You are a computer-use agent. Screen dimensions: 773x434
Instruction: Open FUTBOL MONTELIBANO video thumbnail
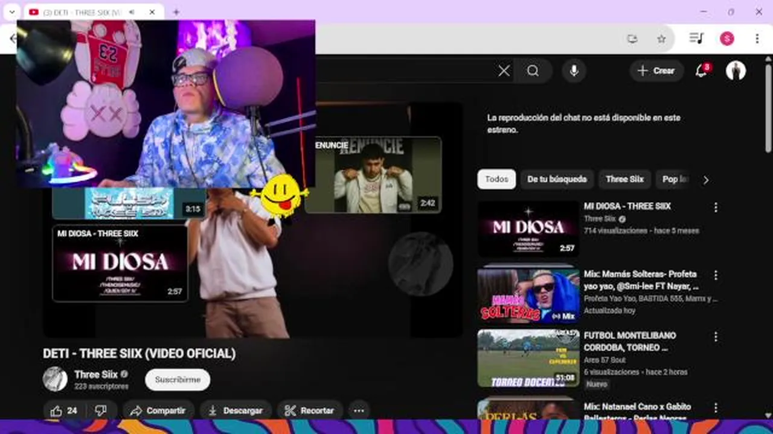(528, 358)
